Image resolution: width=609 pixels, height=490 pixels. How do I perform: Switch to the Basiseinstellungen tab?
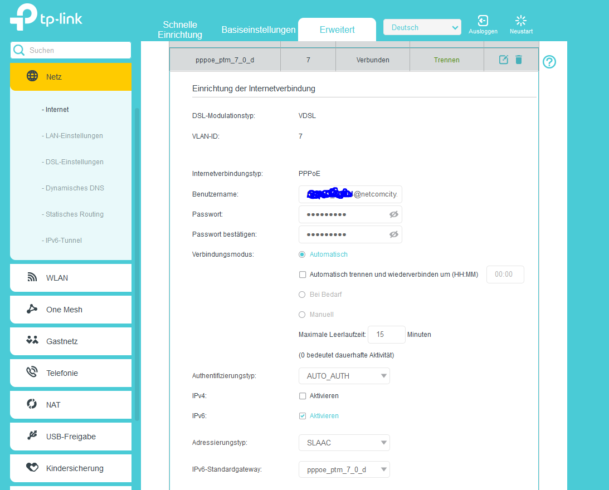point(259,30)
